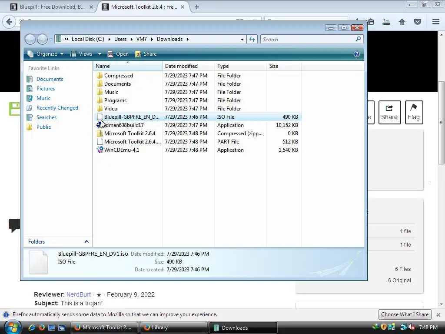Image resolution: width=445 pixels, height=334 pixels.
Task: Sort by the Type column header
Action: [241, 66]
